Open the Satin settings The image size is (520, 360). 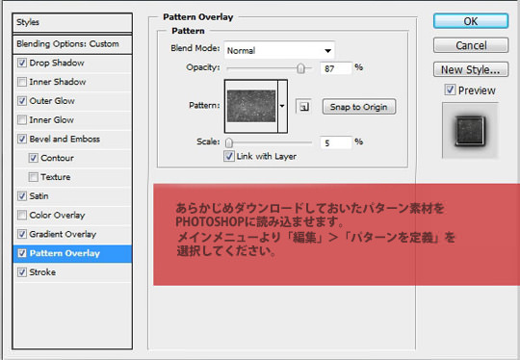(x=39, y=196)
